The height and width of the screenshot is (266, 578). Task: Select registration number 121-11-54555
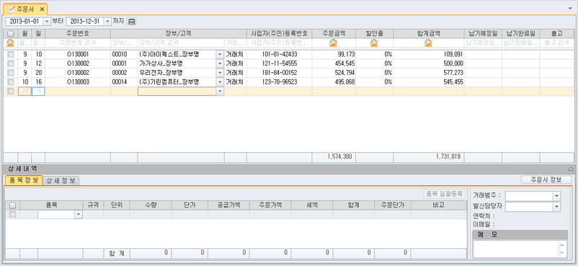click(280, 63)
